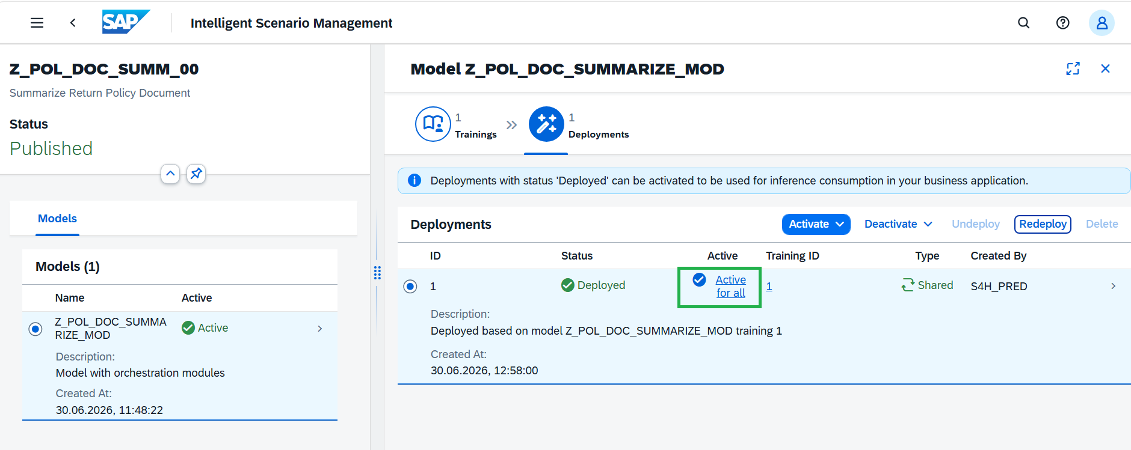
Task: Click the ID column header
Action: pos(435,256)
